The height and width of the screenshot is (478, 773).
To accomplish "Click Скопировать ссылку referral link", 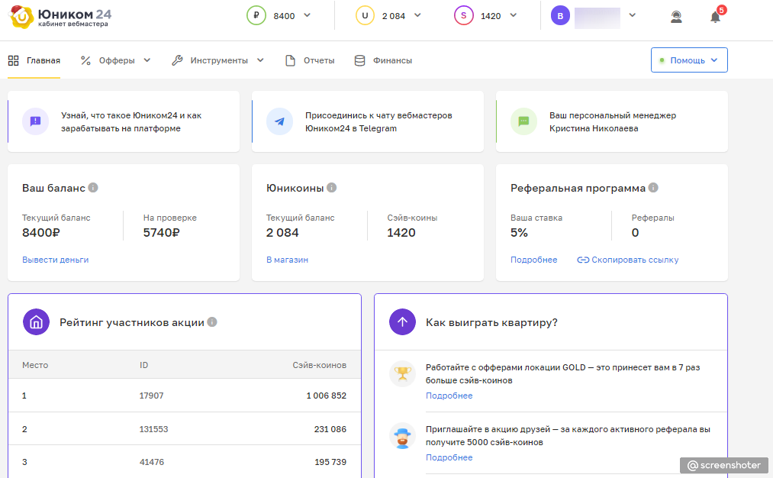I will (x=628, y=260).
